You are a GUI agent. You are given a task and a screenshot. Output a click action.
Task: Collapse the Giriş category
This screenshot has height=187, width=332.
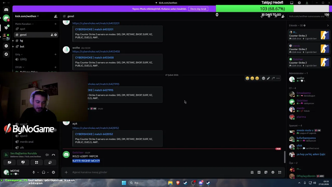click(x=19, y=55)
